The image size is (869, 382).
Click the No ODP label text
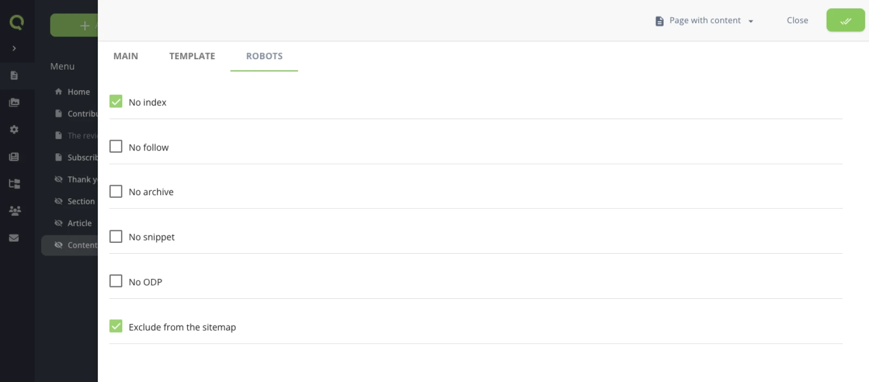click(x=145, y=282)
